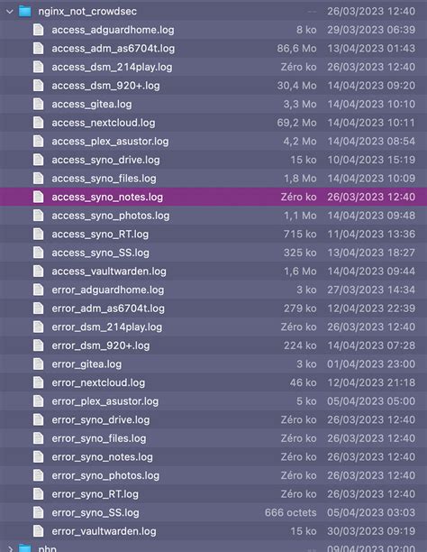This screenshot has width=427, height=552.
Task: Expand the php folder chevron
Action: pyautogui.click(x=10, y=548)
